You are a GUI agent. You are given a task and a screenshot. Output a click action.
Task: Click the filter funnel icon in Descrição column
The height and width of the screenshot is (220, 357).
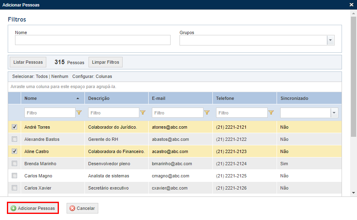[x=143, y=112]
